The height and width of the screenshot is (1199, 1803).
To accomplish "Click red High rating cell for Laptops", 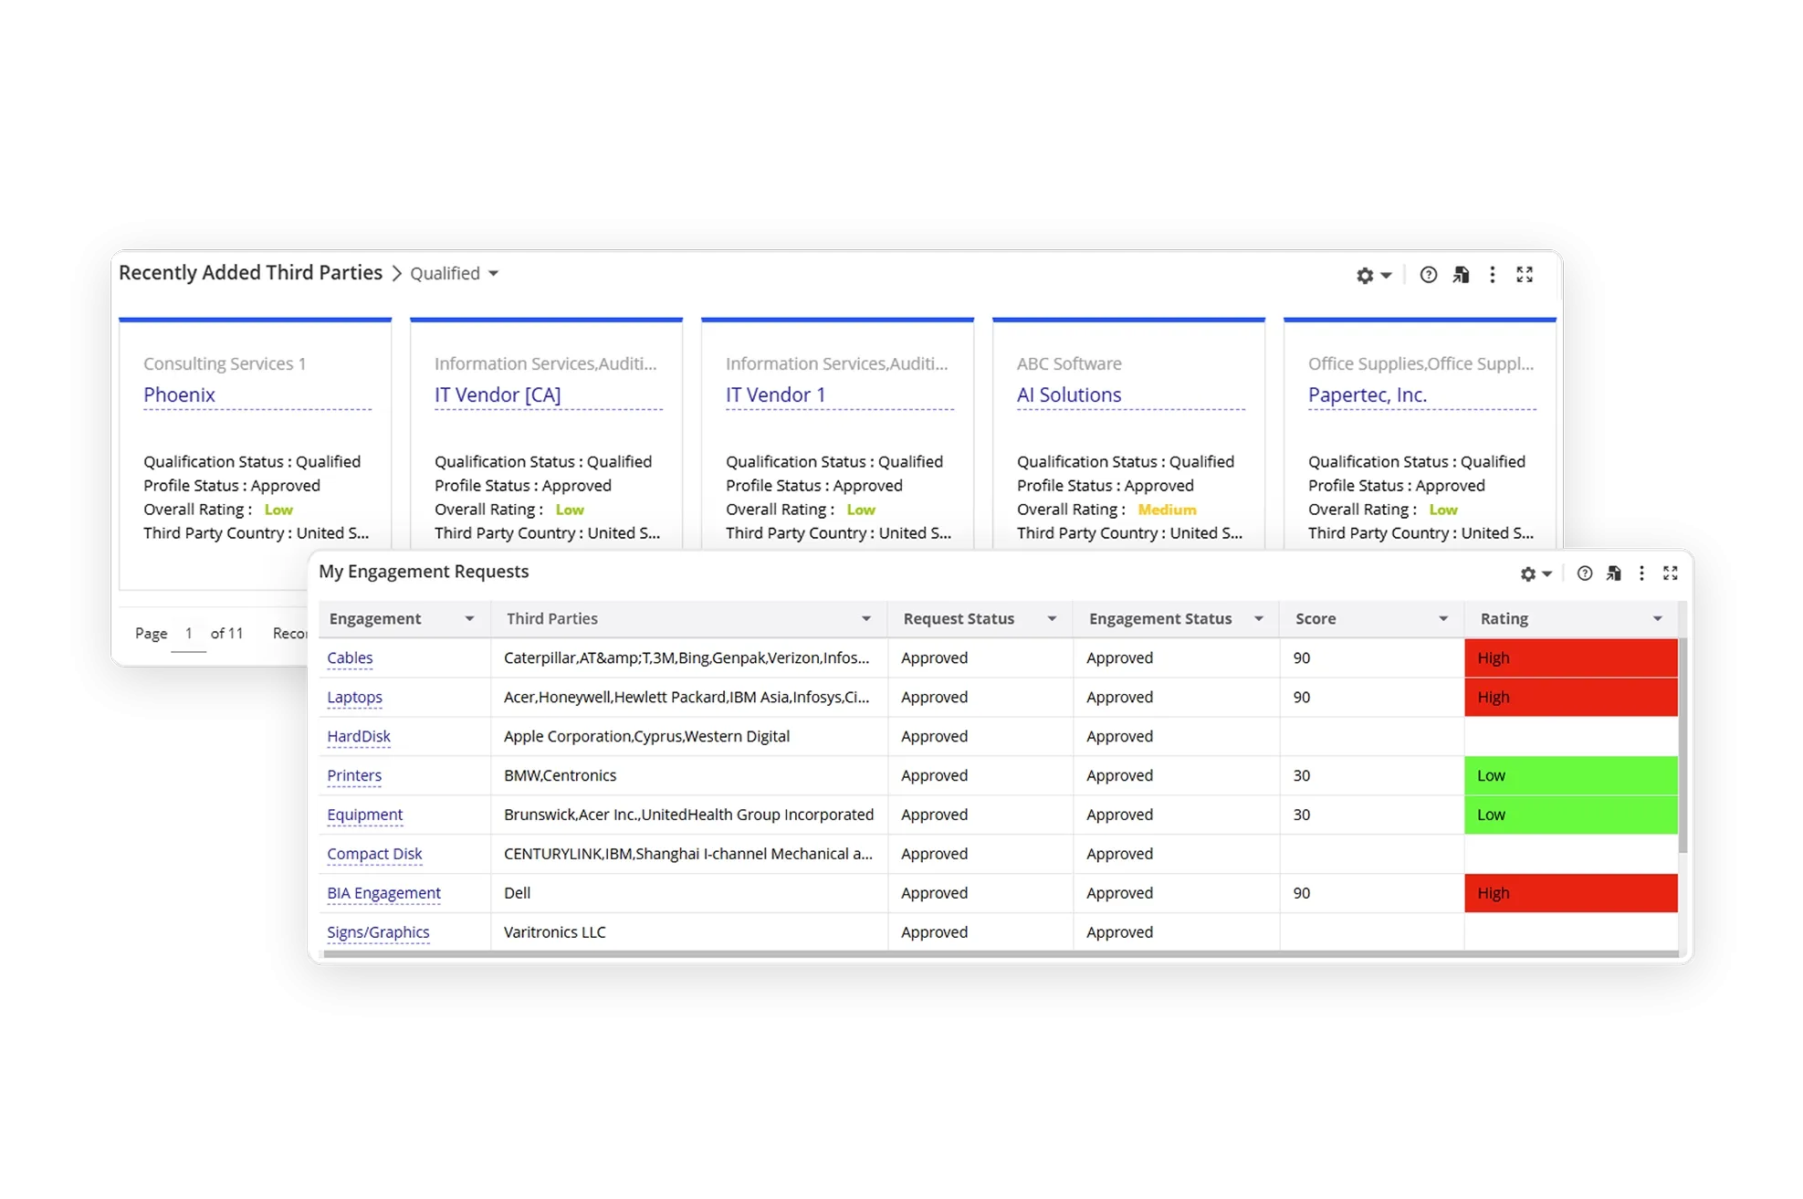I will click(1570, 697).
